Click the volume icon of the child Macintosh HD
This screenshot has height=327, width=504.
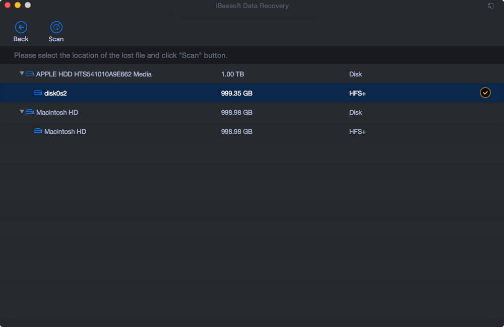pos(38,131)
